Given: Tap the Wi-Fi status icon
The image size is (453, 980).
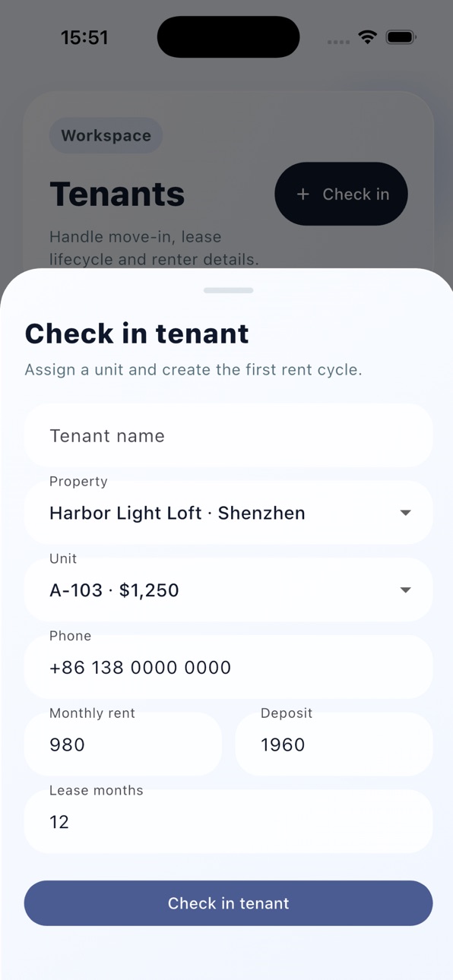Looking at the screenshot, I should (x=368, y=37).
